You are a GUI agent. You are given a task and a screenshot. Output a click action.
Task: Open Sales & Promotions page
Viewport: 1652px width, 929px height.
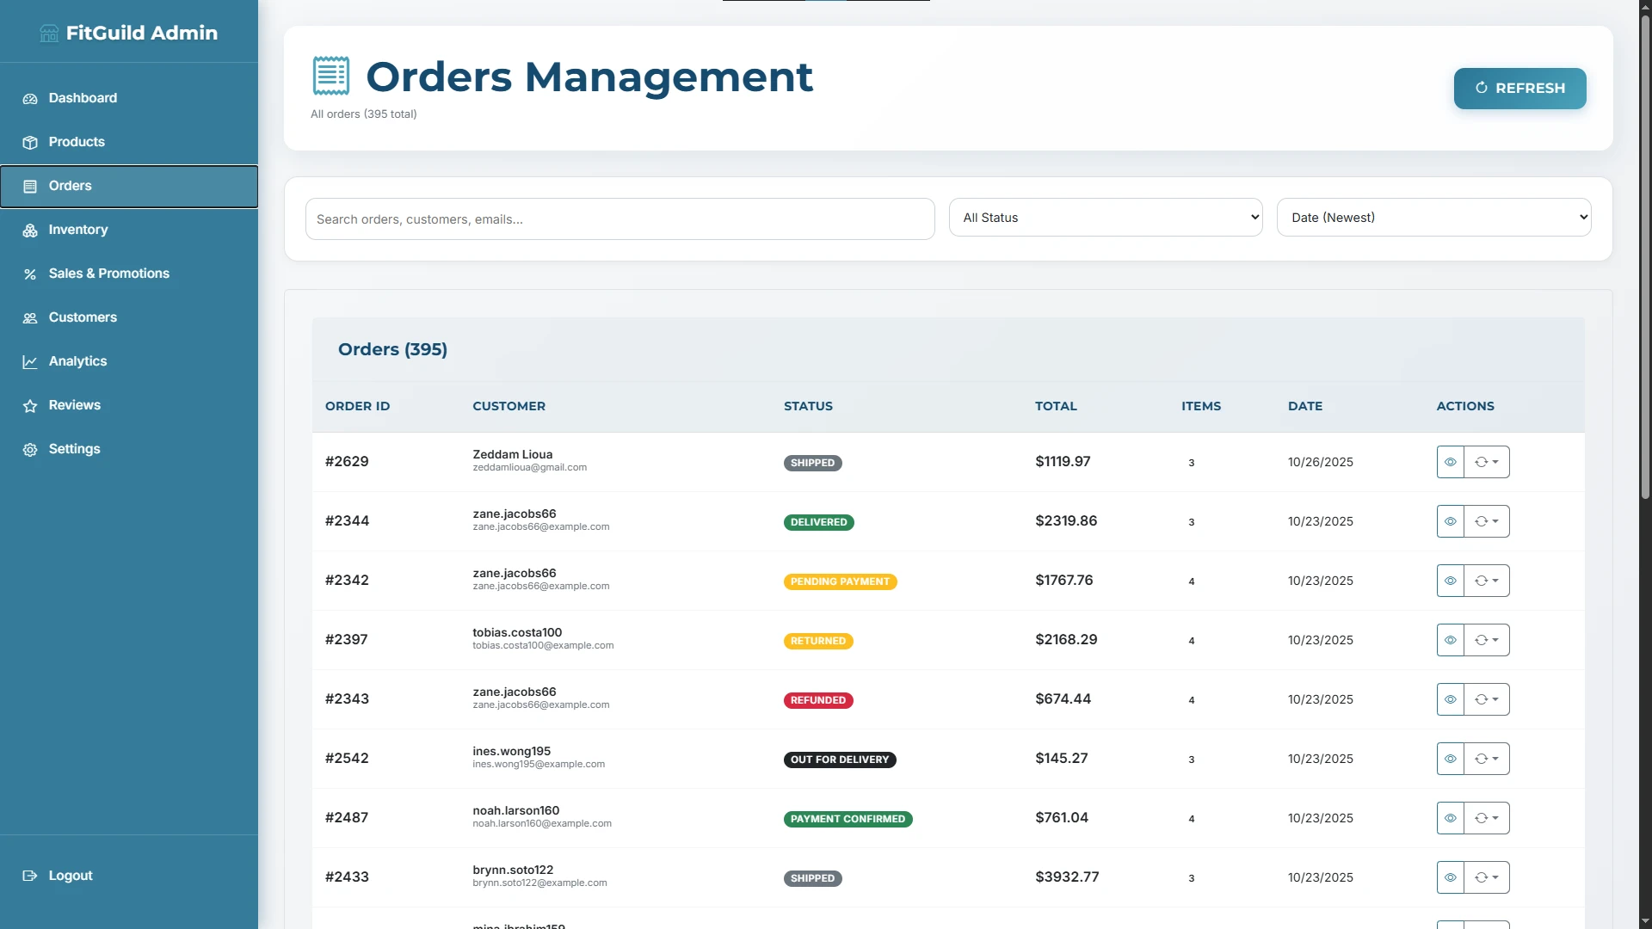click(x=129, y=274)
